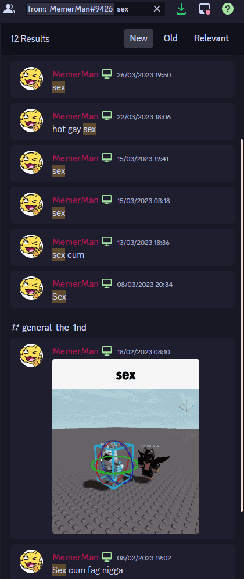The height and width of the screenshot is (579, 244).
Task: Clear the search with the X icon
Action: point(157,9)
